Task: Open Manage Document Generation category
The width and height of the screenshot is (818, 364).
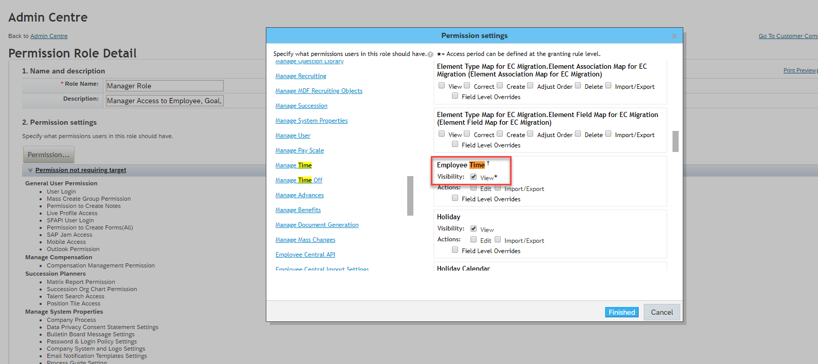Action: click(x=317, y=225)
